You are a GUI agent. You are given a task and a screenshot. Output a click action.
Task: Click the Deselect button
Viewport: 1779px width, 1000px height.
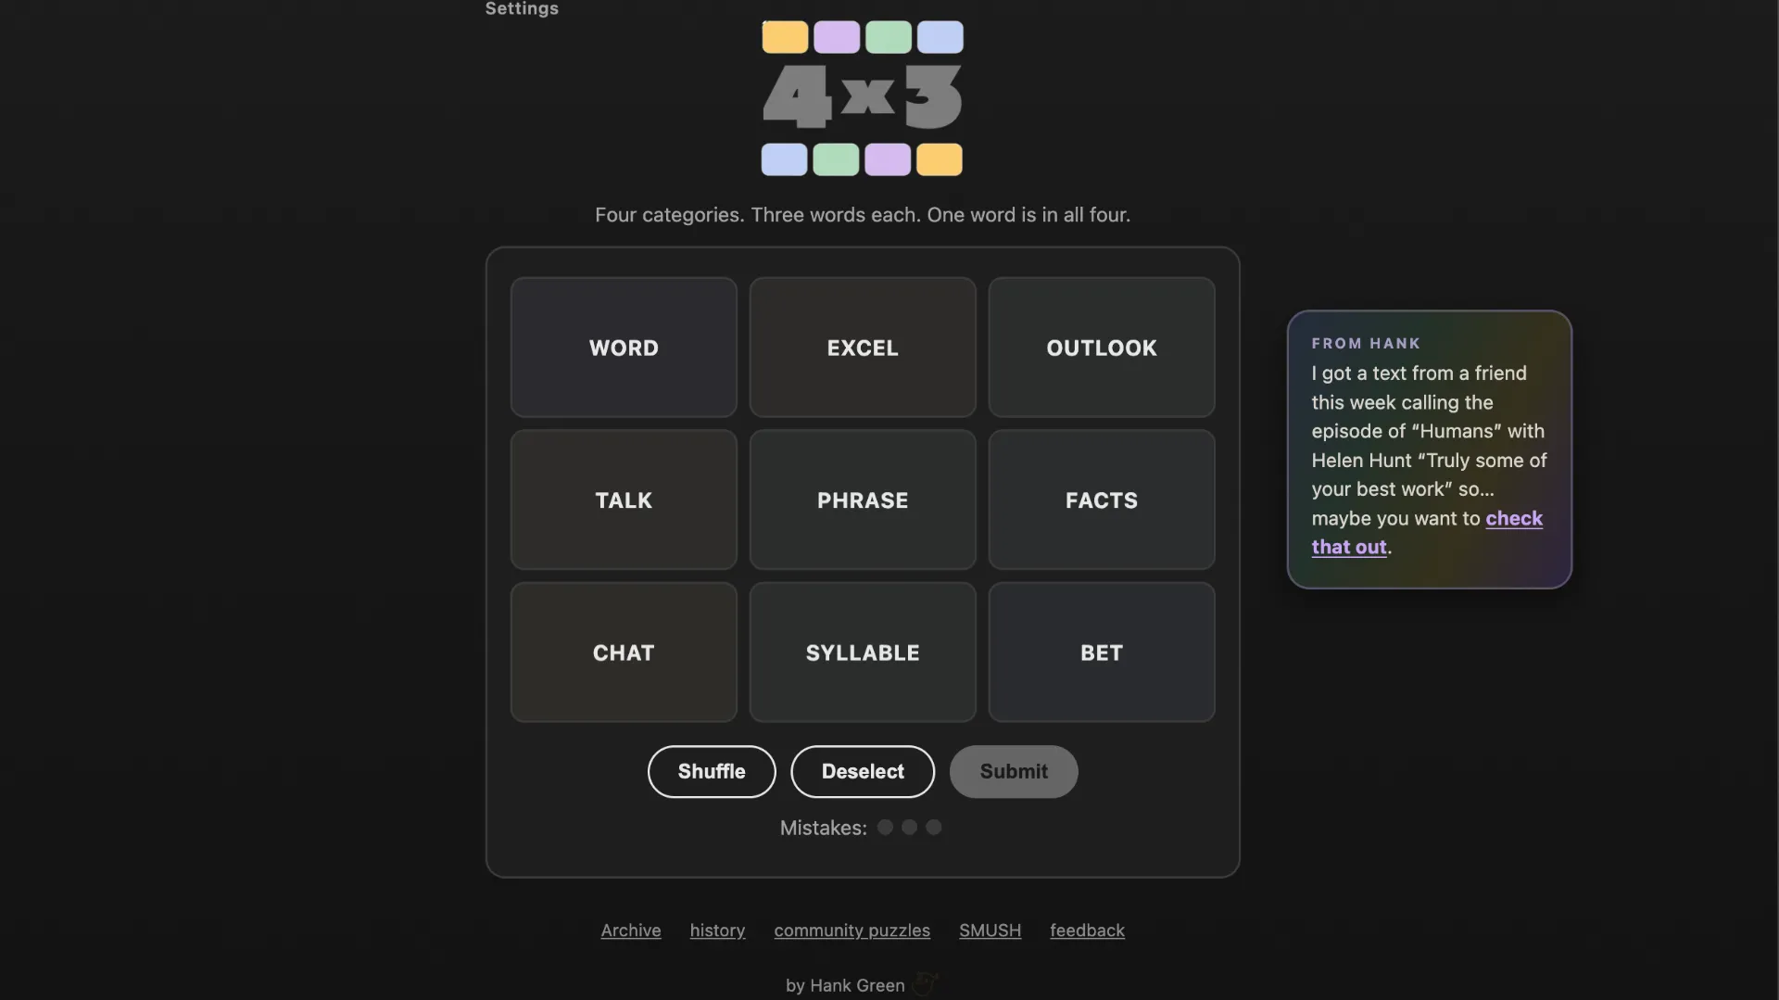click(863, 771)
